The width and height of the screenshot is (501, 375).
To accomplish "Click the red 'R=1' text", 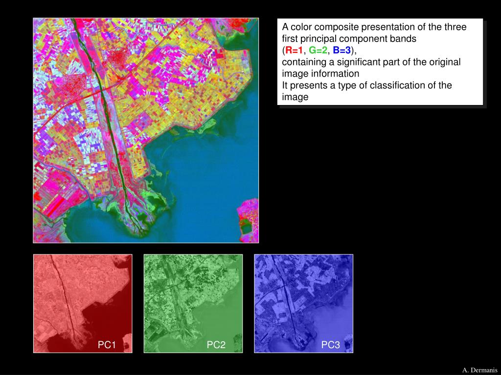I will 294,50.
